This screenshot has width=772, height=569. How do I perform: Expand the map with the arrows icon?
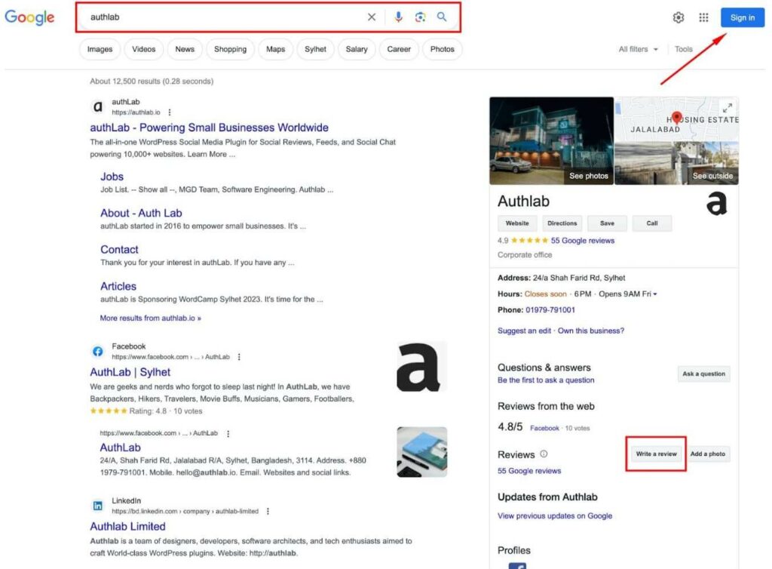(728, 107)
